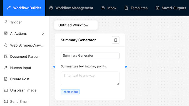Open the Inbox tab

[109, 8]
